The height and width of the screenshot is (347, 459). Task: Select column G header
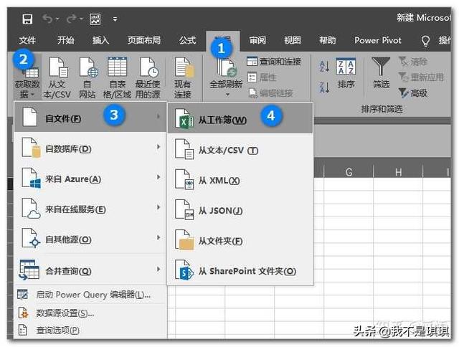click(x=349, y=172)
